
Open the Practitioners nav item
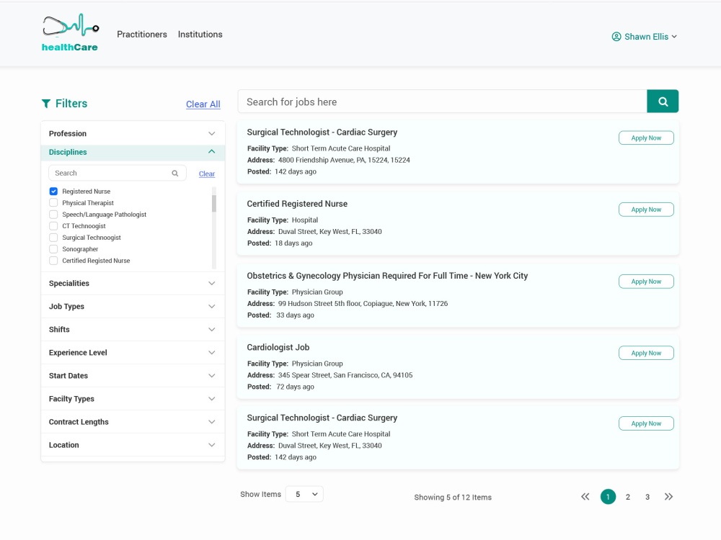[x=141, y=35]
